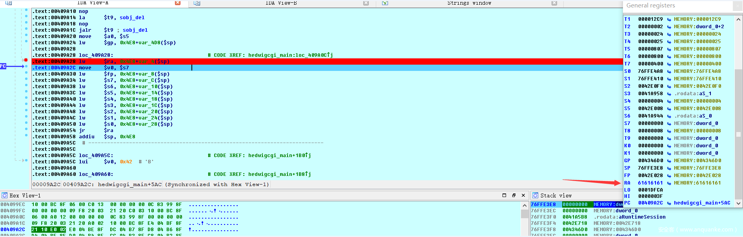Image resolution: width=743 pixels, height=237 pixels.
Task: Select the PC register value 00409A2C
Action: 650,203
